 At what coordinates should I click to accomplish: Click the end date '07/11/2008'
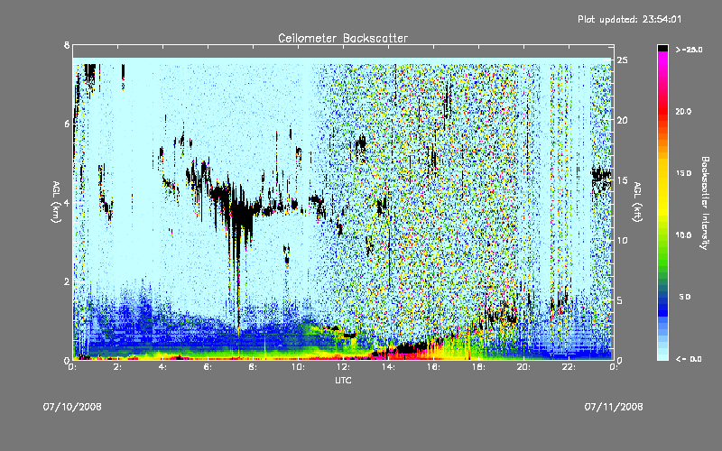pos(614,407)
